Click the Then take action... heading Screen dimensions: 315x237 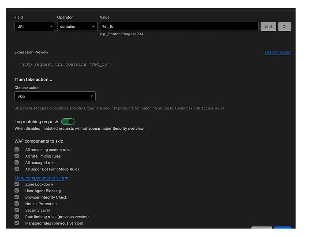click(x=33, y=79)
